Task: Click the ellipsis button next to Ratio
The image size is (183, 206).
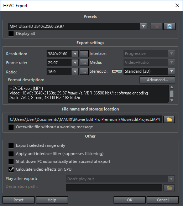Action: click(84, 72)
